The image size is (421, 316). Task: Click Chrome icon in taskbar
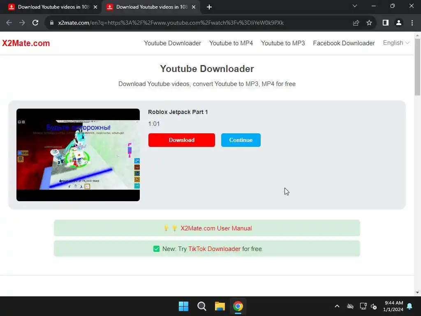[238, 306]
